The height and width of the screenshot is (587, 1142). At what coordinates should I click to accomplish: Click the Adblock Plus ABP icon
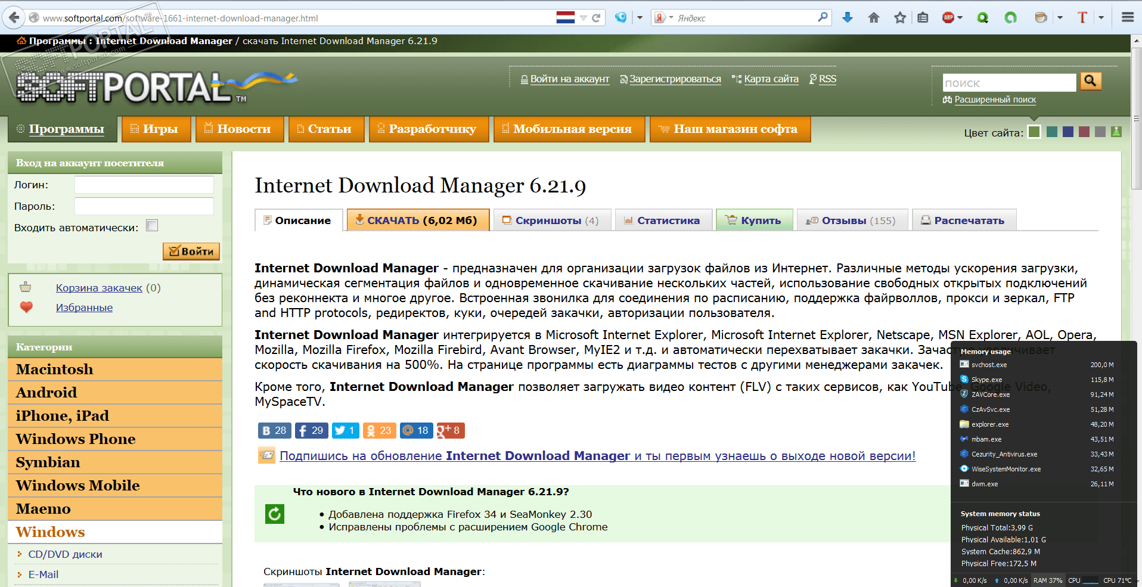pyautogui.click(x=948, y=17)
